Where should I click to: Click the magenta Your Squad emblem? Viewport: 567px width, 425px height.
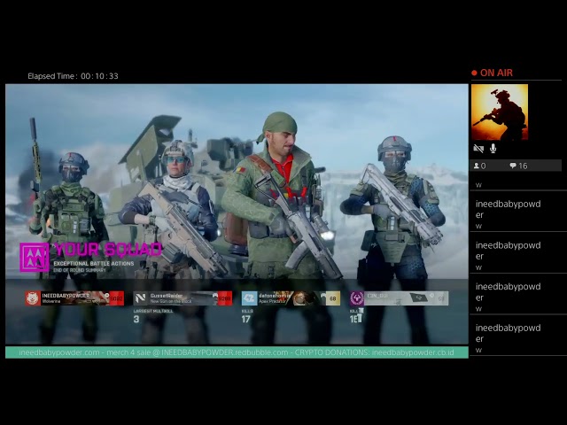click(35, 257)
